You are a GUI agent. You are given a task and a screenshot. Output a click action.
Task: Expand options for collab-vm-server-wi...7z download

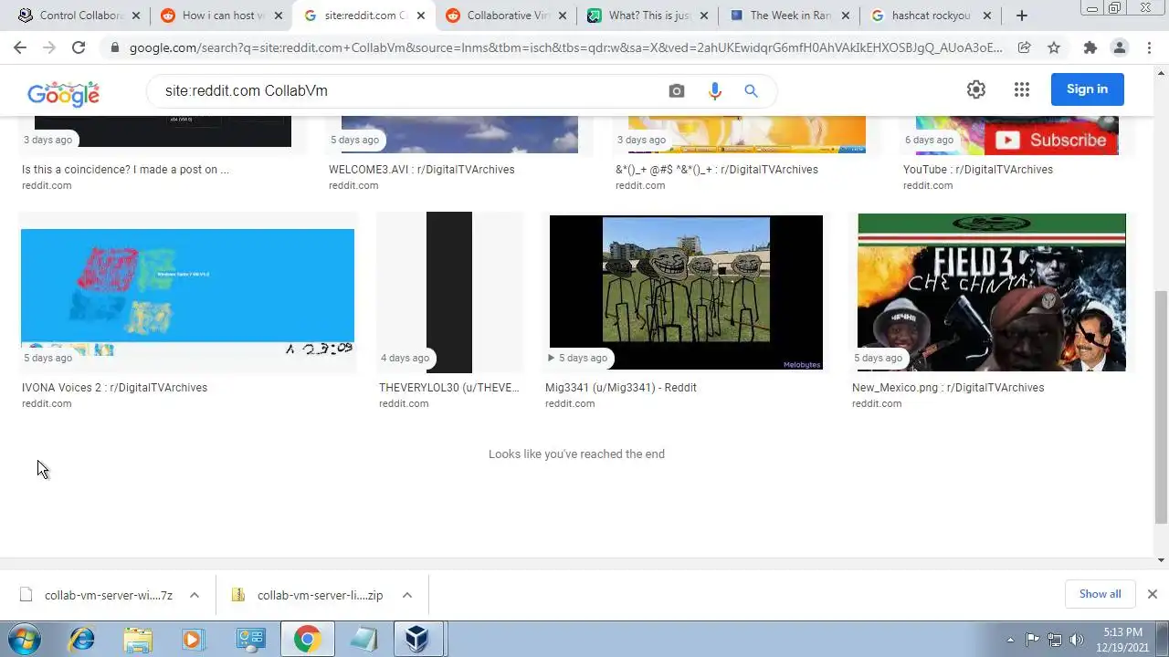click(x=195, y=595)
